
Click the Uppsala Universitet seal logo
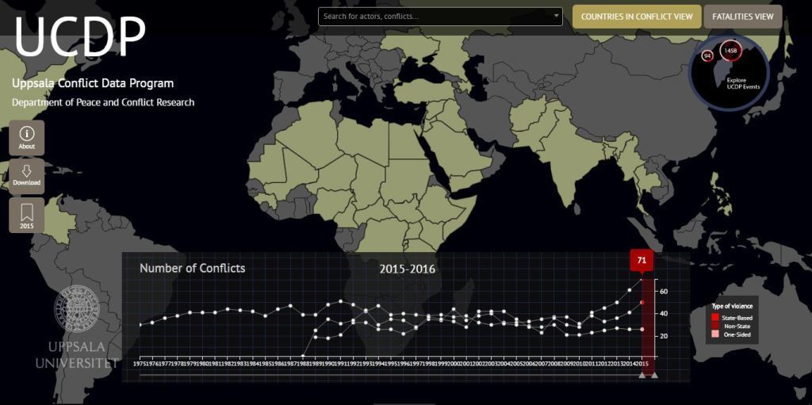(x=76, y=308)
